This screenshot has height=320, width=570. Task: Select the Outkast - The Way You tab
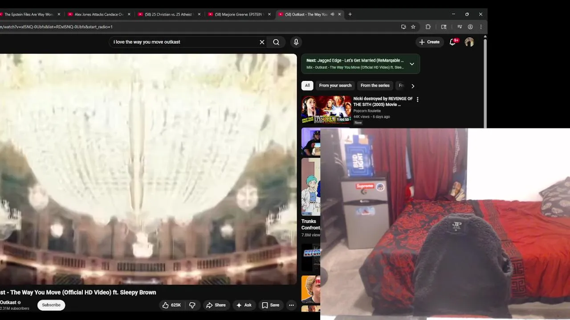pos(306,14)
